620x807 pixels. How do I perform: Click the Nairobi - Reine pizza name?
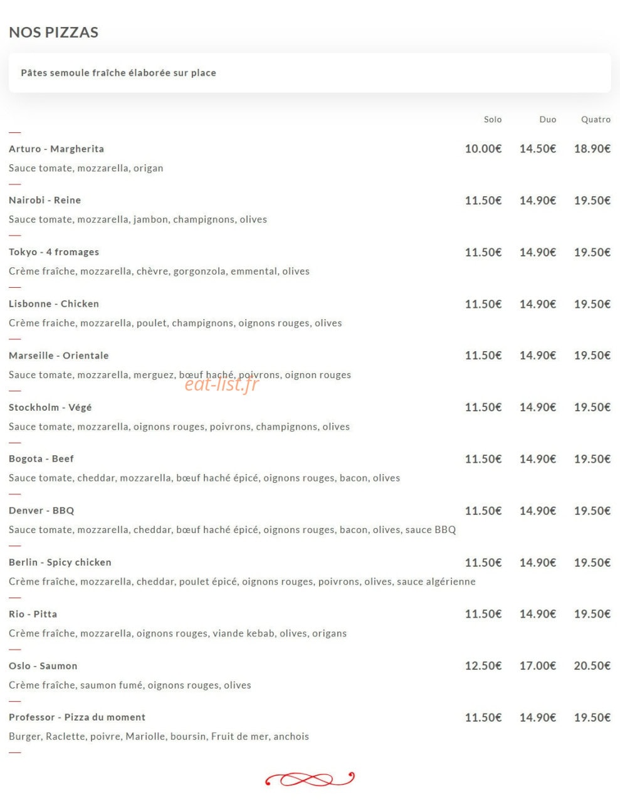click(45, 200)
